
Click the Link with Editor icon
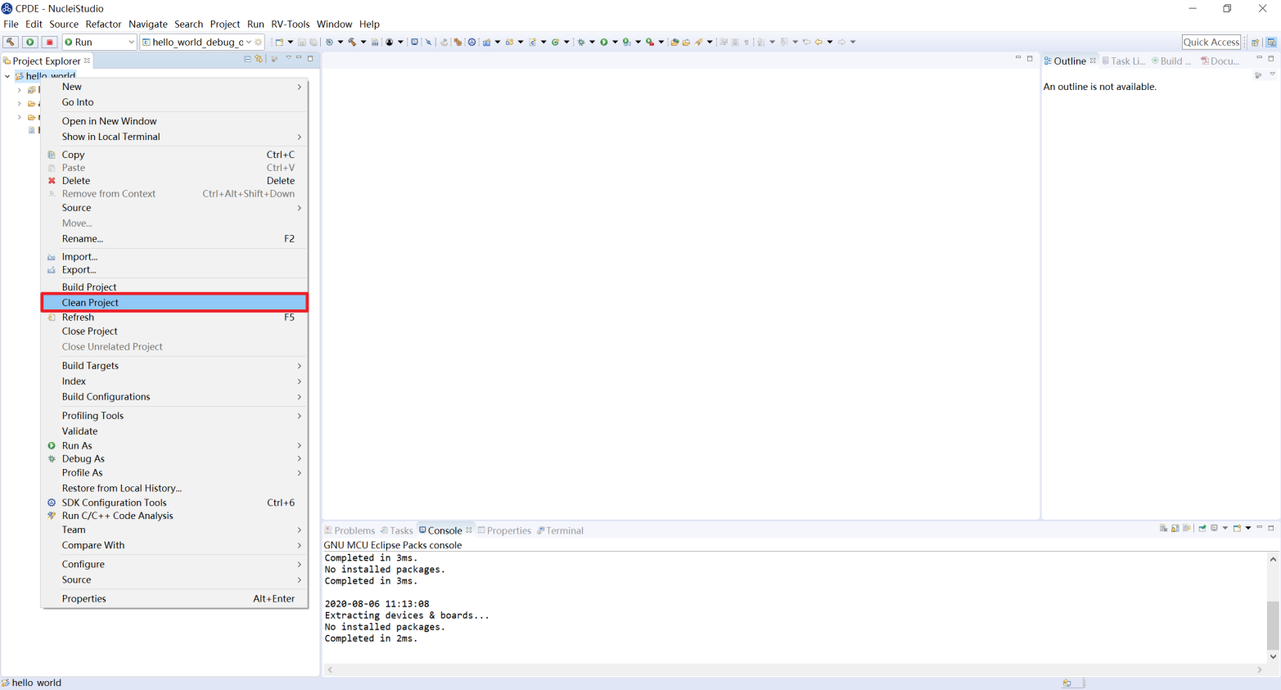259,59
